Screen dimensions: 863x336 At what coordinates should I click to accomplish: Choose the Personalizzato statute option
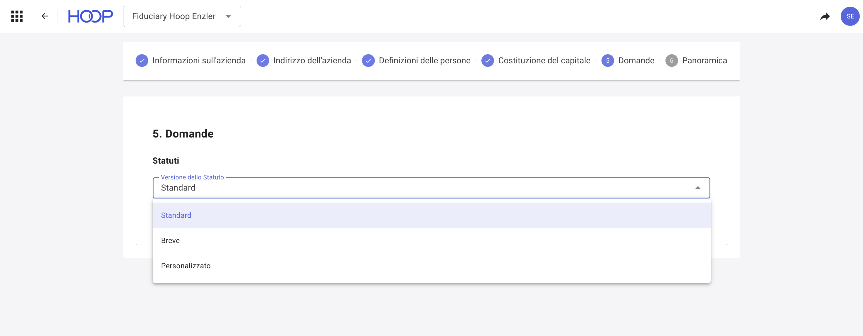[186, 266]
